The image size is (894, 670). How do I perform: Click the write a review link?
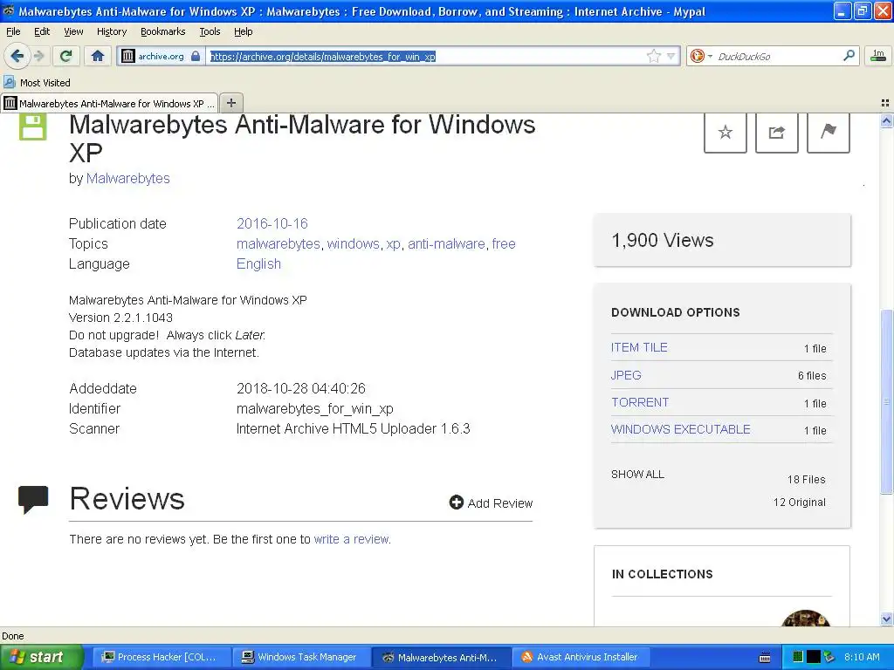click(351, 539)
